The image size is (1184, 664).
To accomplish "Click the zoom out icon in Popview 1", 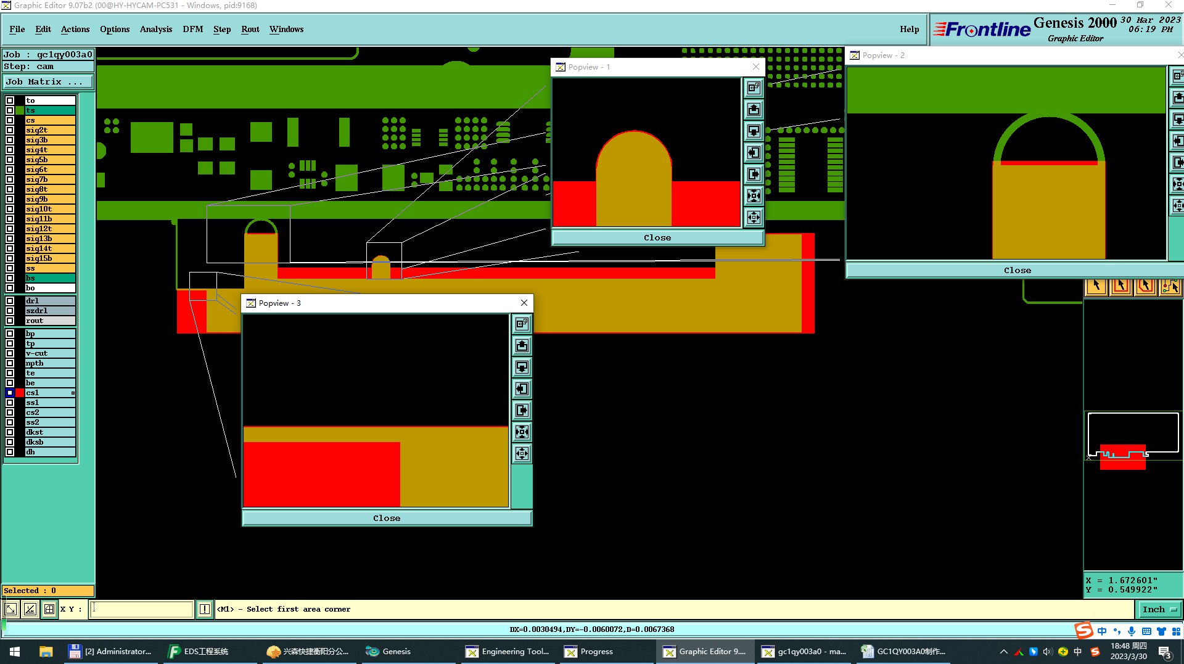I will click(754, 217).
